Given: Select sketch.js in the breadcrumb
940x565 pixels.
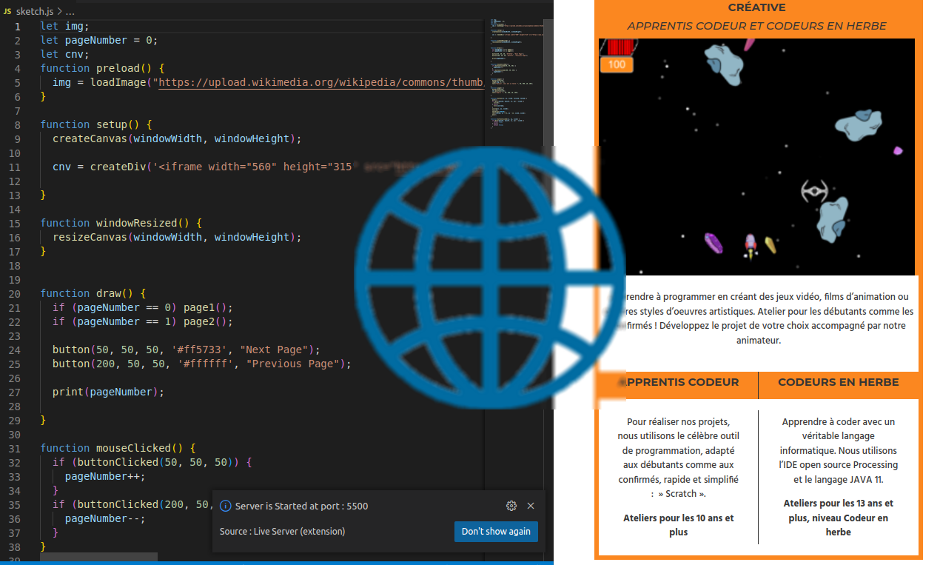Looking at the screenshot, I should [35, 12].
